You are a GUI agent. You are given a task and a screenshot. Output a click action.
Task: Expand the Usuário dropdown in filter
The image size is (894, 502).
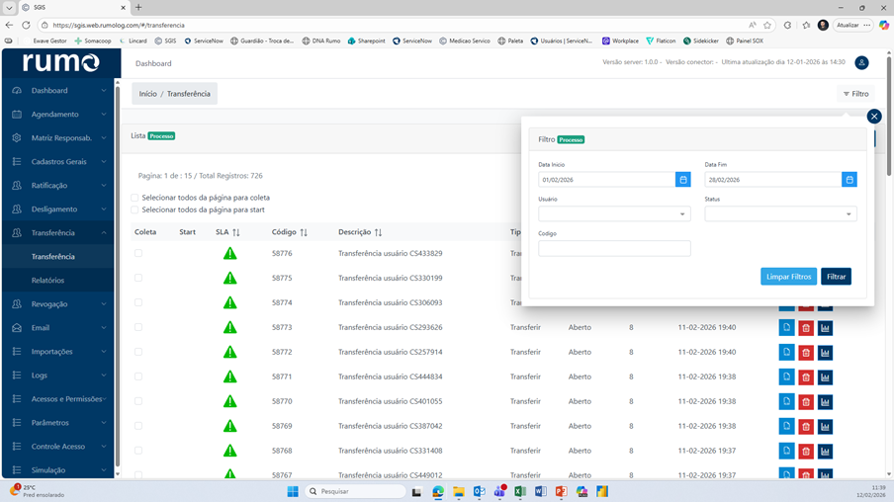tap(614, 214)
